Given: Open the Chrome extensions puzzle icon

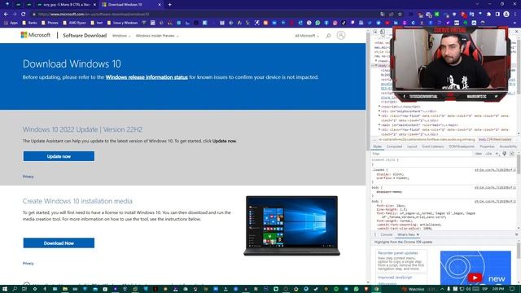Looking at the screenshot, I should point(488,14).
